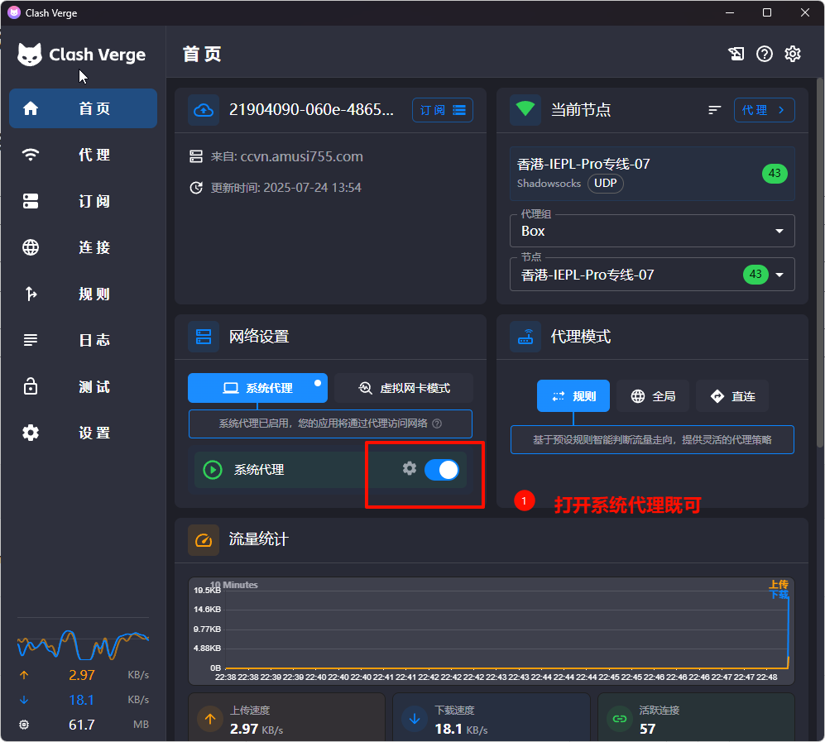Open the 规则 rules sidebar item
Screen dimensions: 825x742
(x=83, y=294)
